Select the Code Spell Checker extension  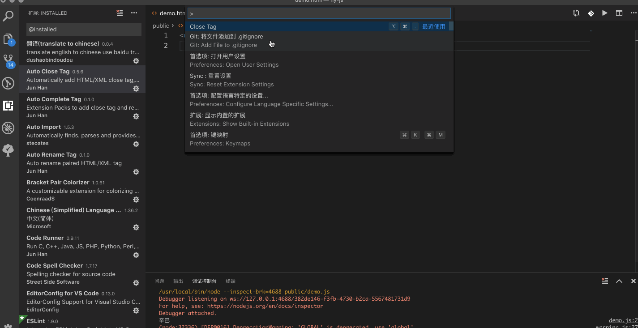coord(82,273)
